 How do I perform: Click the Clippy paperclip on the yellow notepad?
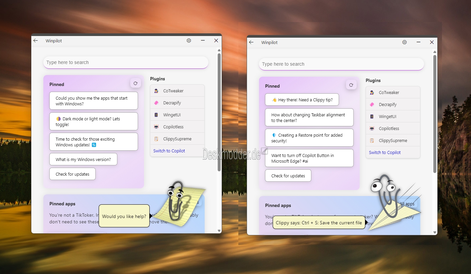[x=177, y=201]
